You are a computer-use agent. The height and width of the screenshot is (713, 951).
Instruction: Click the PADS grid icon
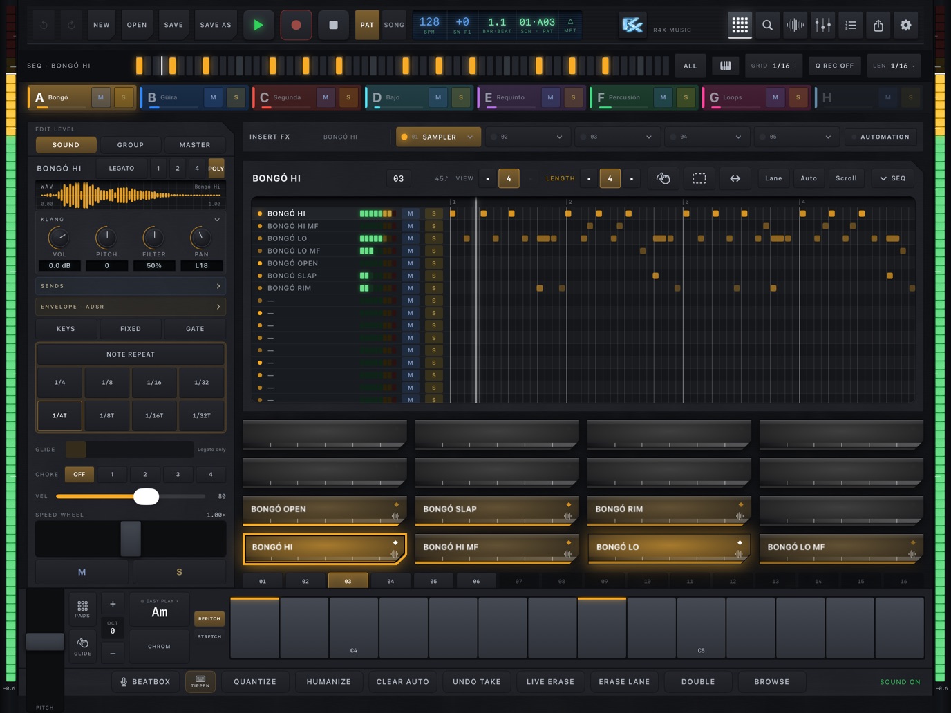82,608
